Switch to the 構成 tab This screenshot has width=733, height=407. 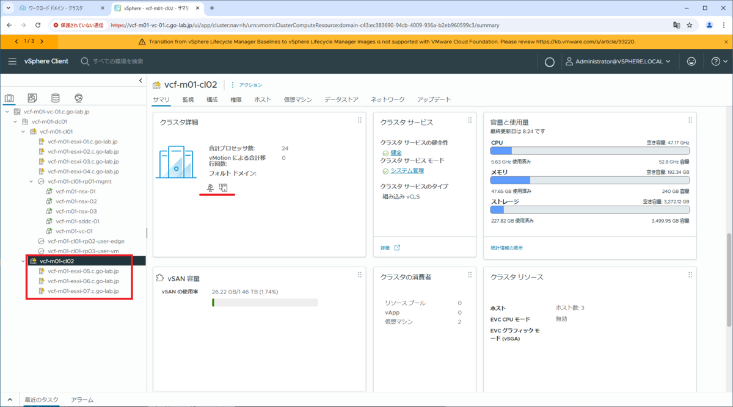[x=212, y=99]
